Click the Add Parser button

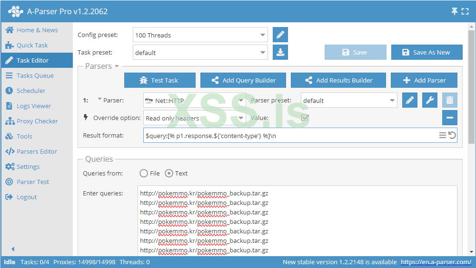coord(424,80)
